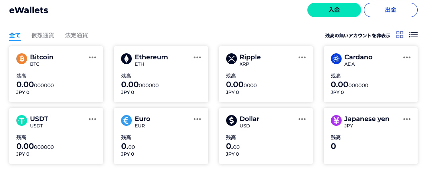The height and width of the screenshot is (174, 428).
Task: Click the green 入金 deposit button
Action: 334,10
